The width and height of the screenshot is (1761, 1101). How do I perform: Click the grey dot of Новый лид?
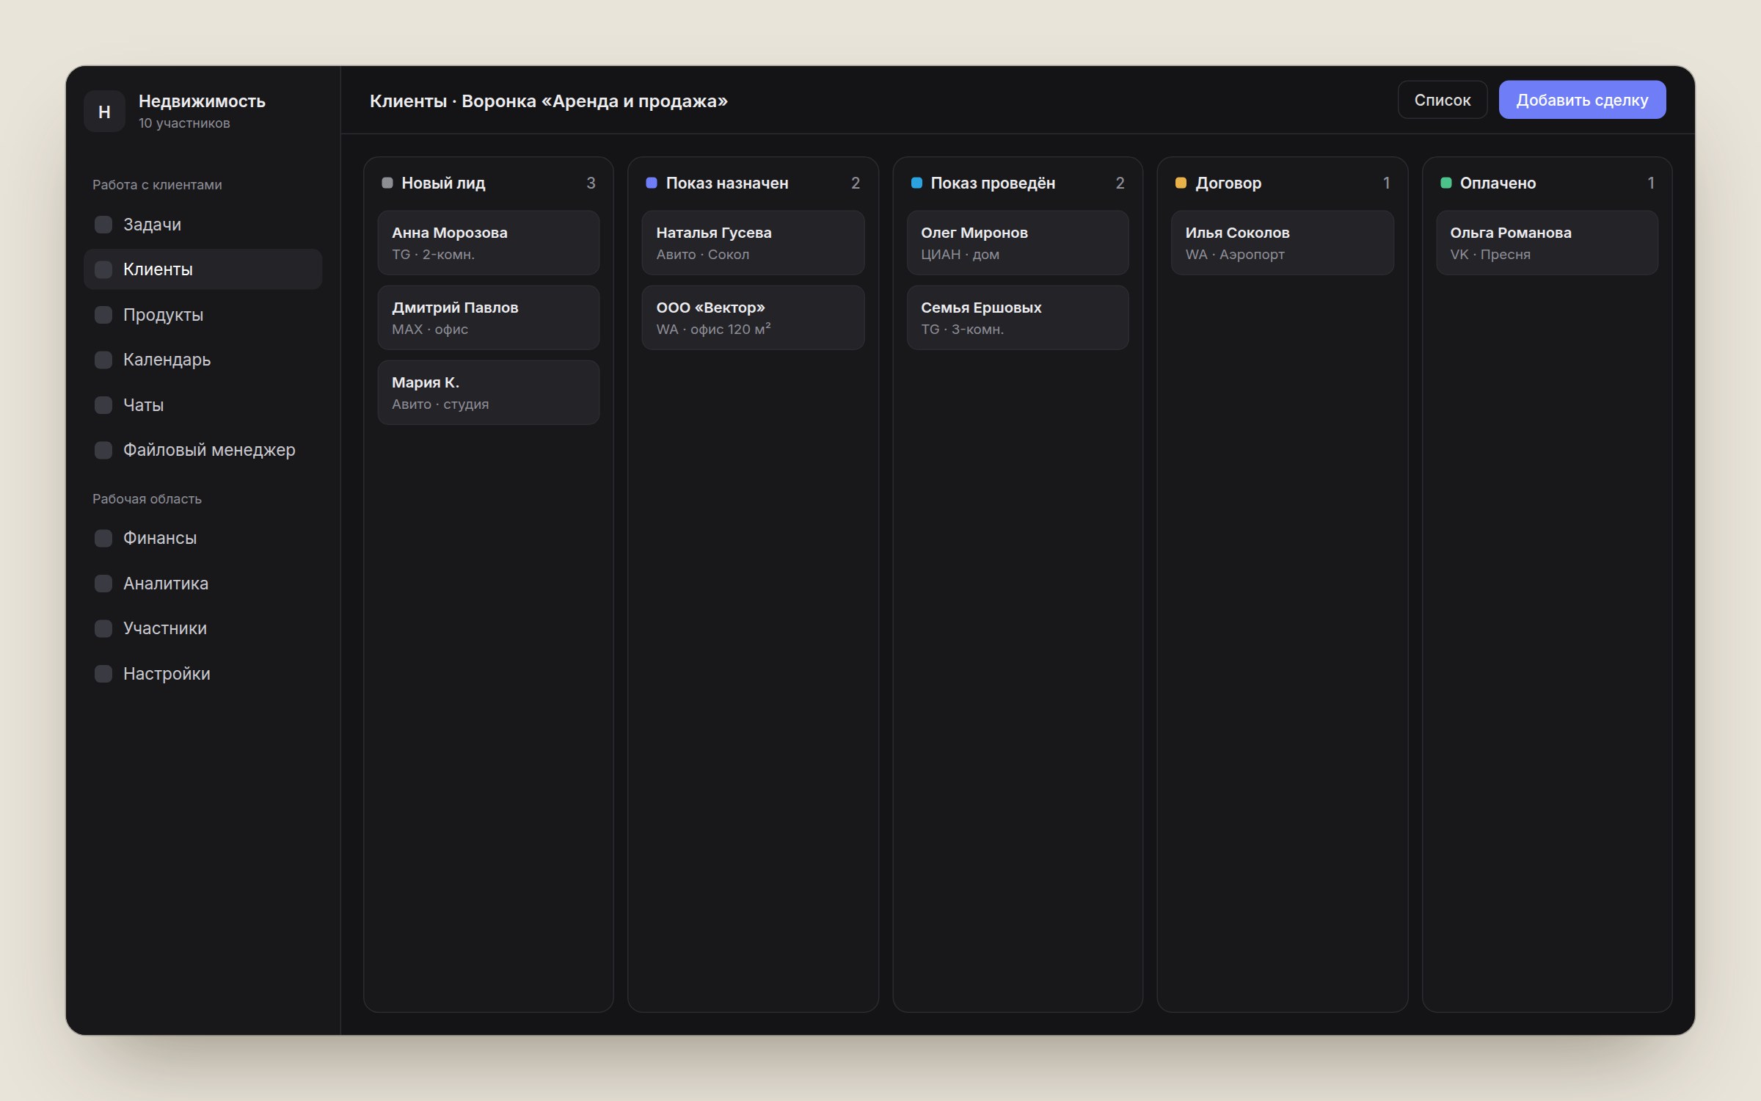click(x=387, y=183)
